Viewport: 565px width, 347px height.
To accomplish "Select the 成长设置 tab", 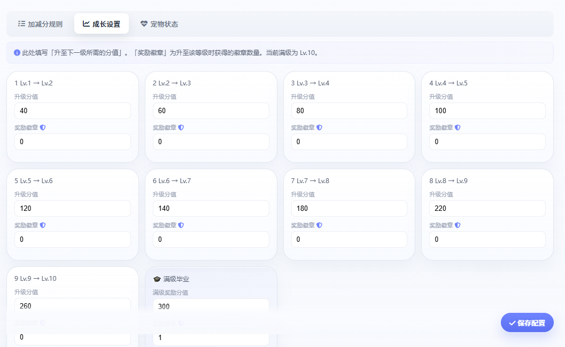I will tap(102, 24).
